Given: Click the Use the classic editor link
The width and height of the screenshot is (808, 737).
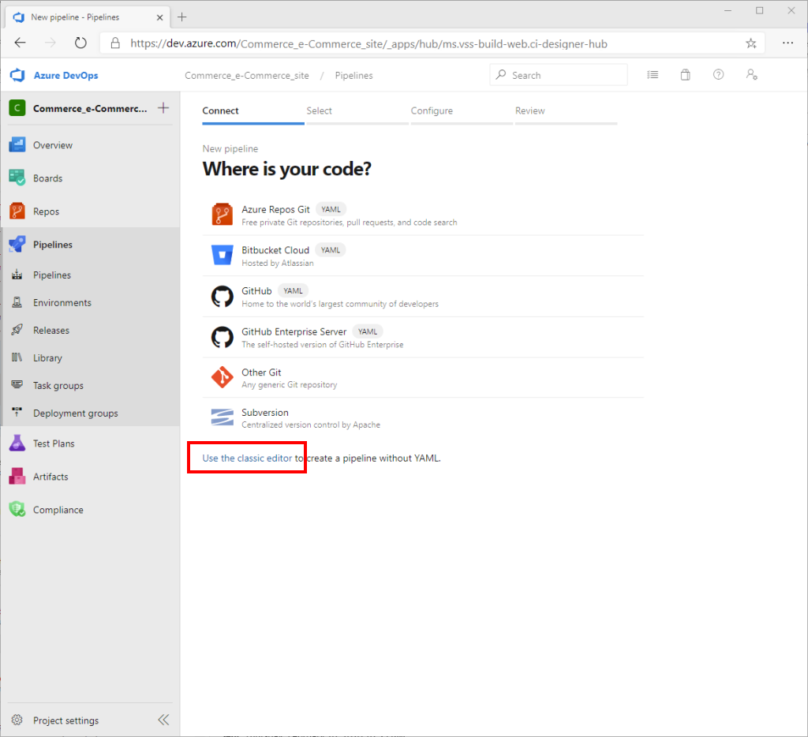Looking at the screenshot, I should point(246,458).
